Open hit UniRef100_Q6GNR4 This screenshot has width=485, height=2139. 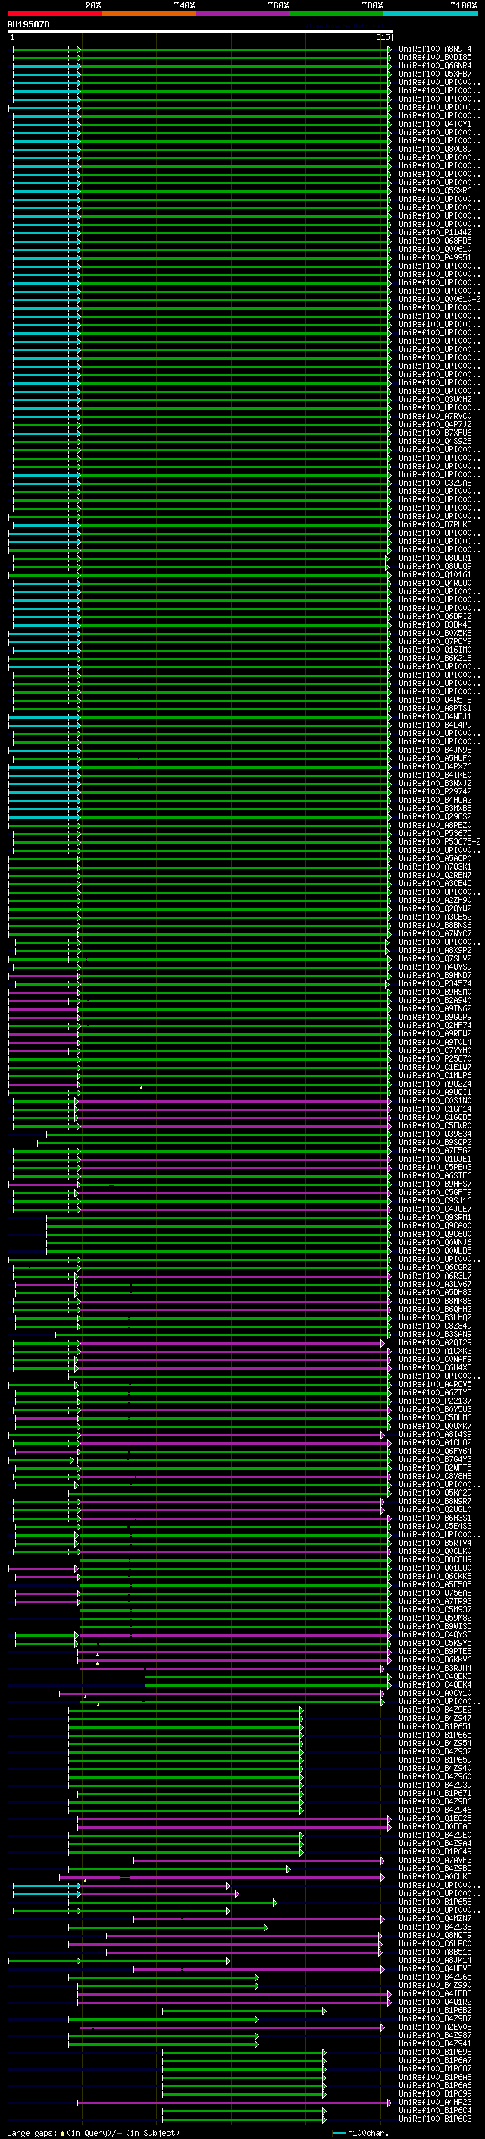435,65
